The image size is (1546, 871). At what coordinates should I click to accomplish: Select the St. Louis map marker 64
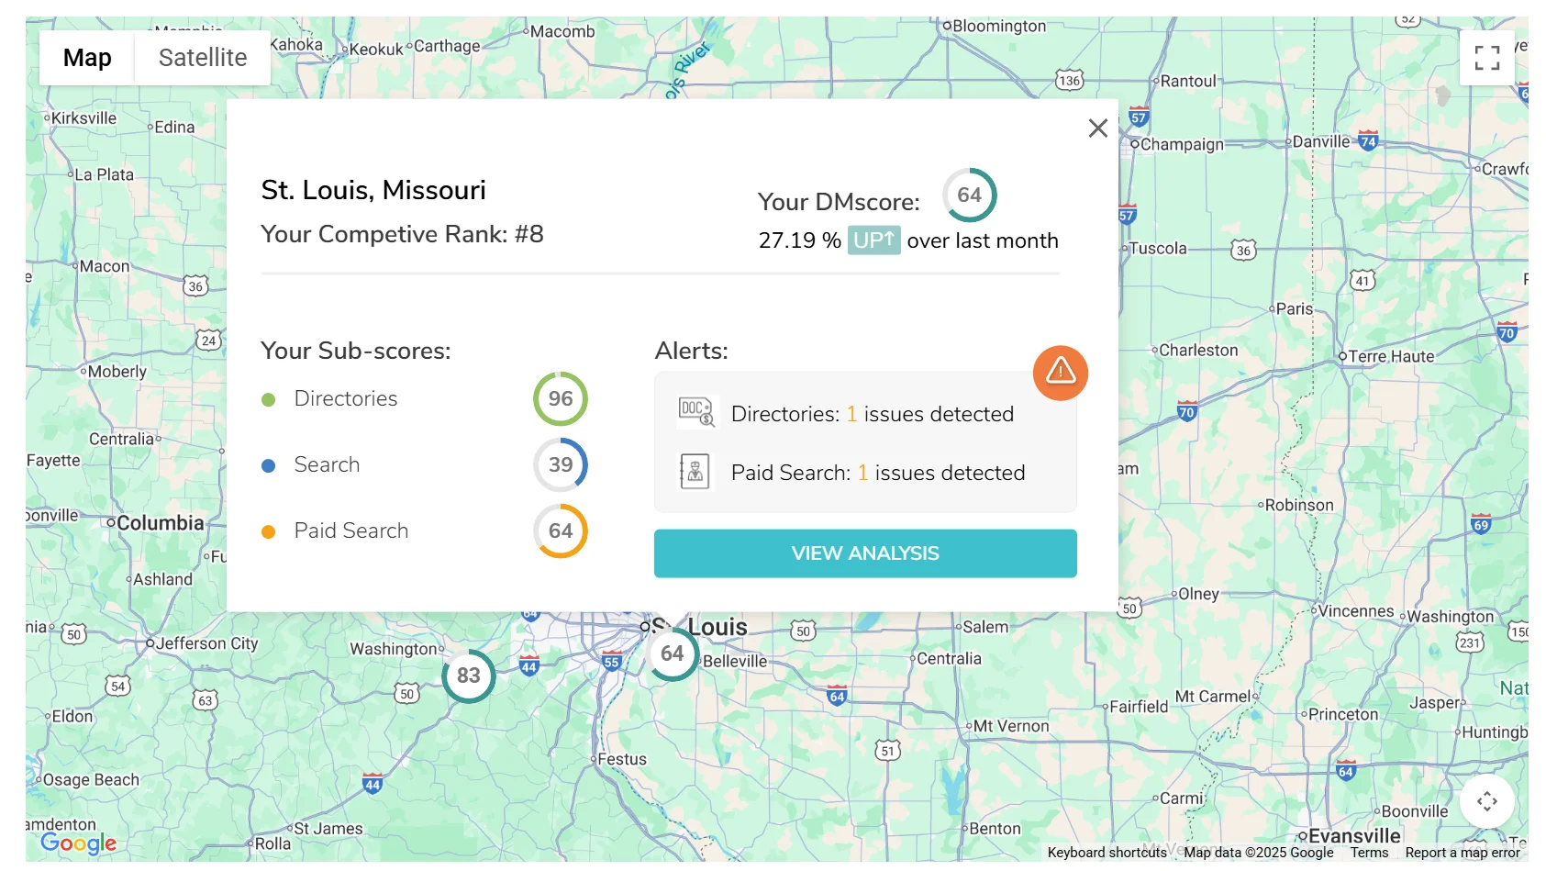coord(673,654)
